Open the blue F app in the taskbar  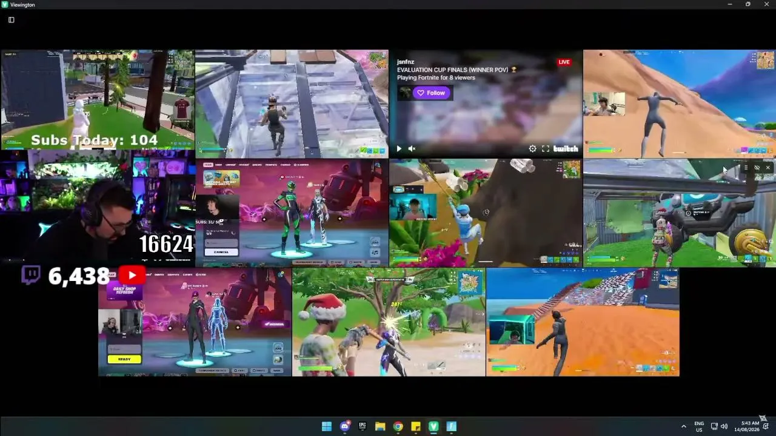pos(451,426)
